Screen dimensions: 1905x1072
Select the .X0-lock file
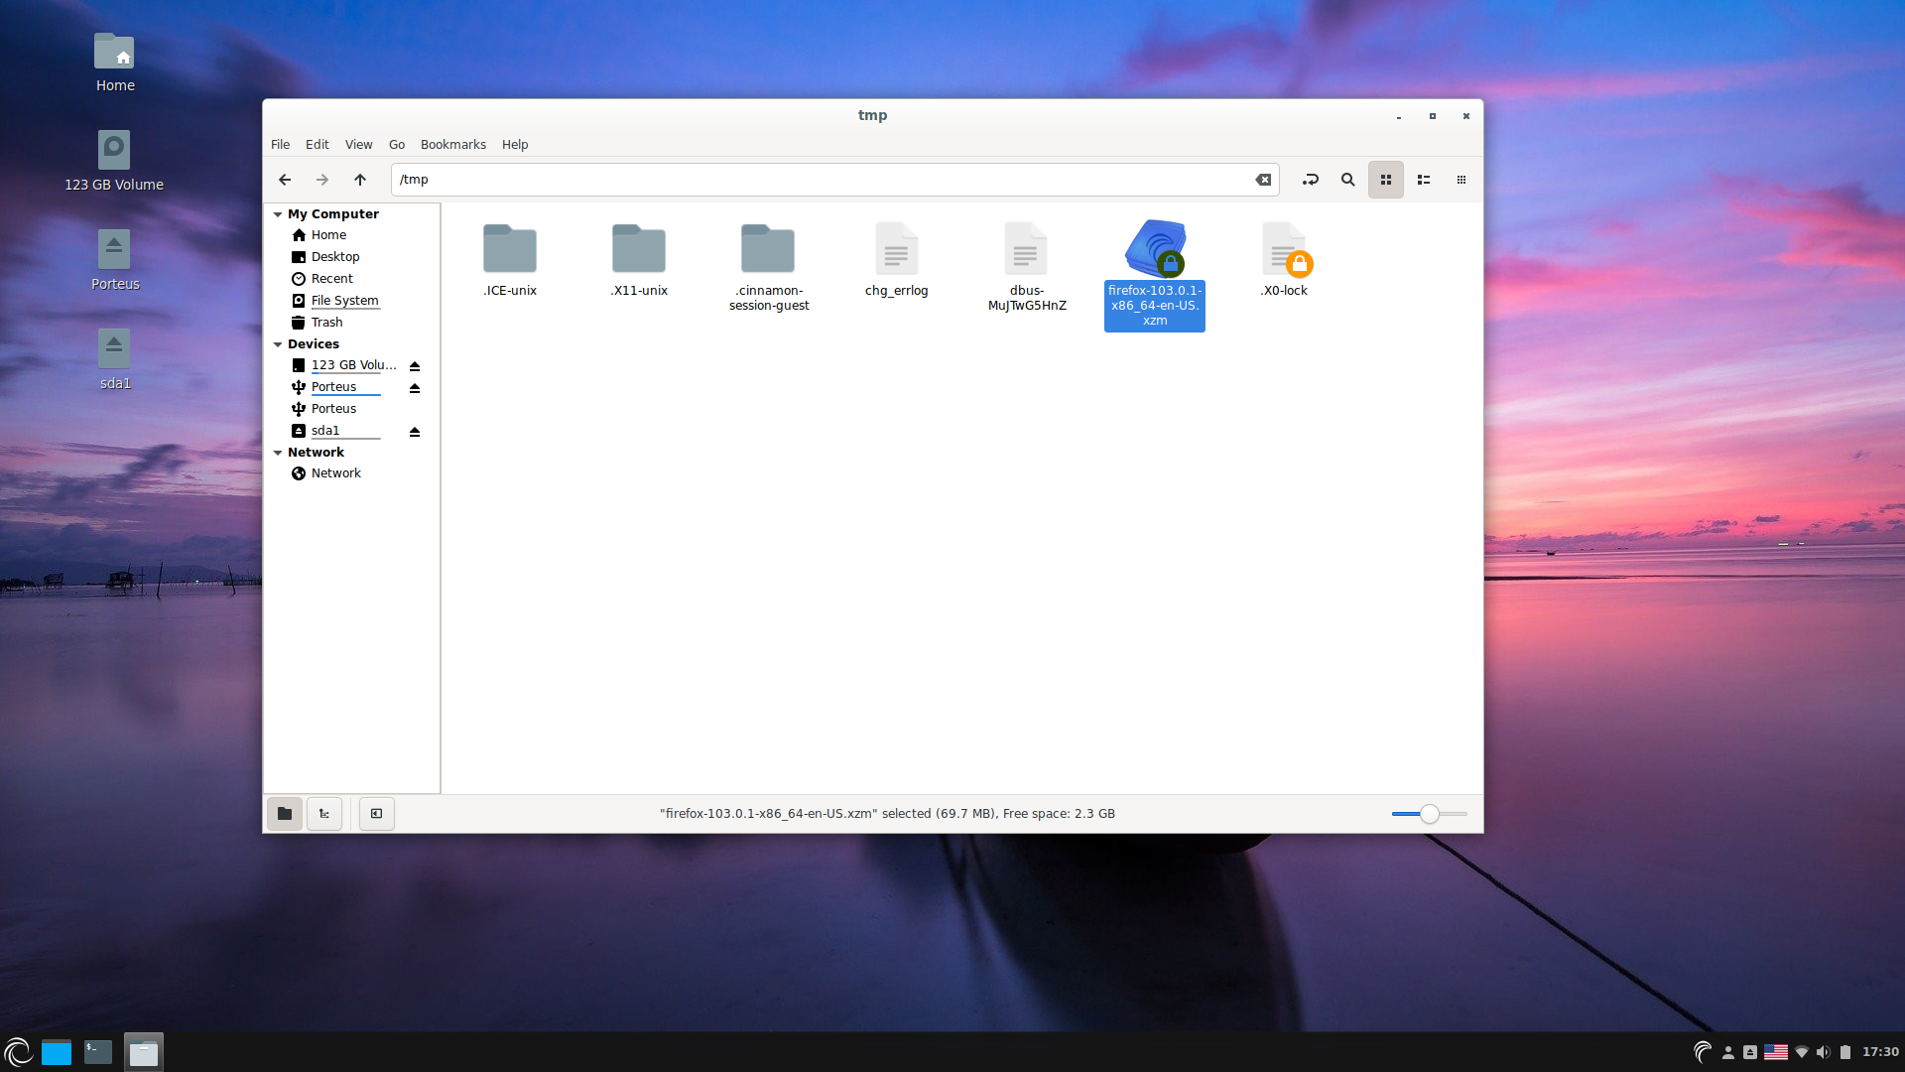(1285, 260)
